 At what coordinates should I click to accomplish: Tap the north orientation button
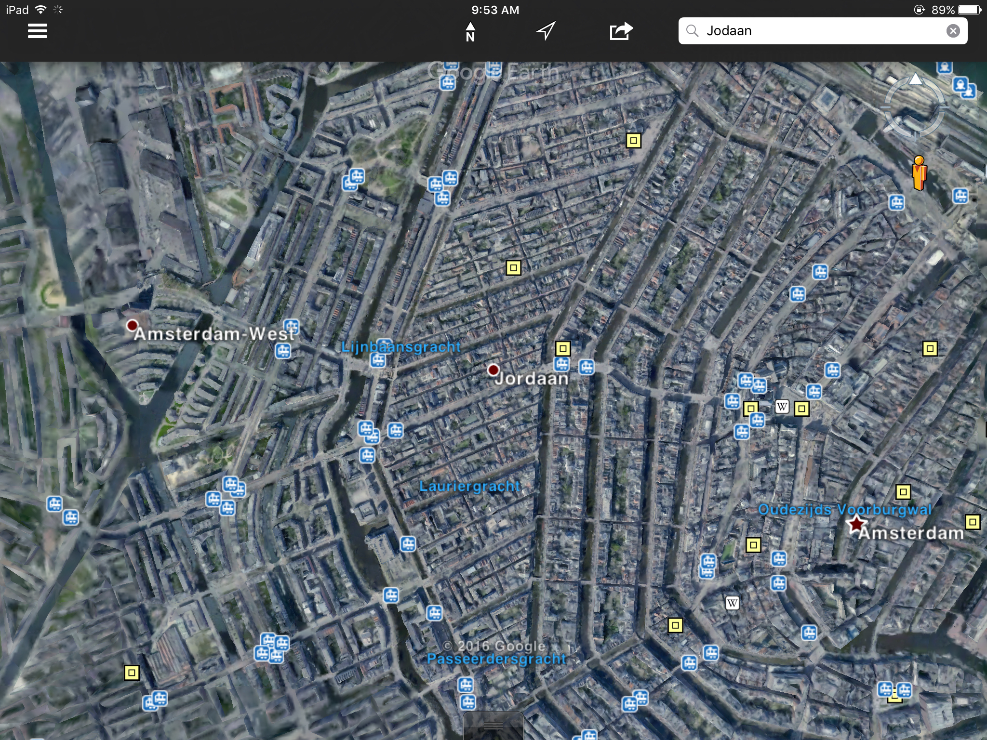(470, 32)
